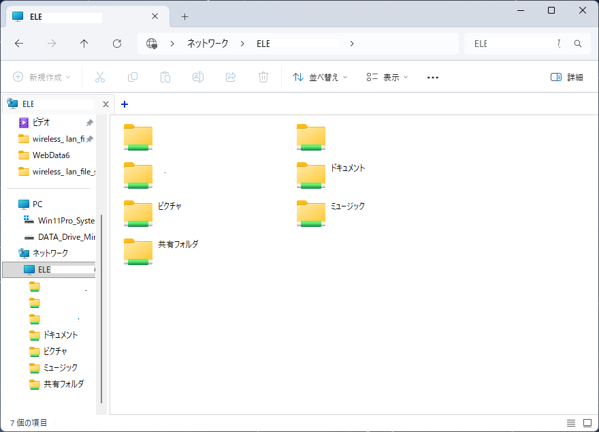Open the 表示 view dropdown
Screen dimensions: 599x432
click(387, 77)
